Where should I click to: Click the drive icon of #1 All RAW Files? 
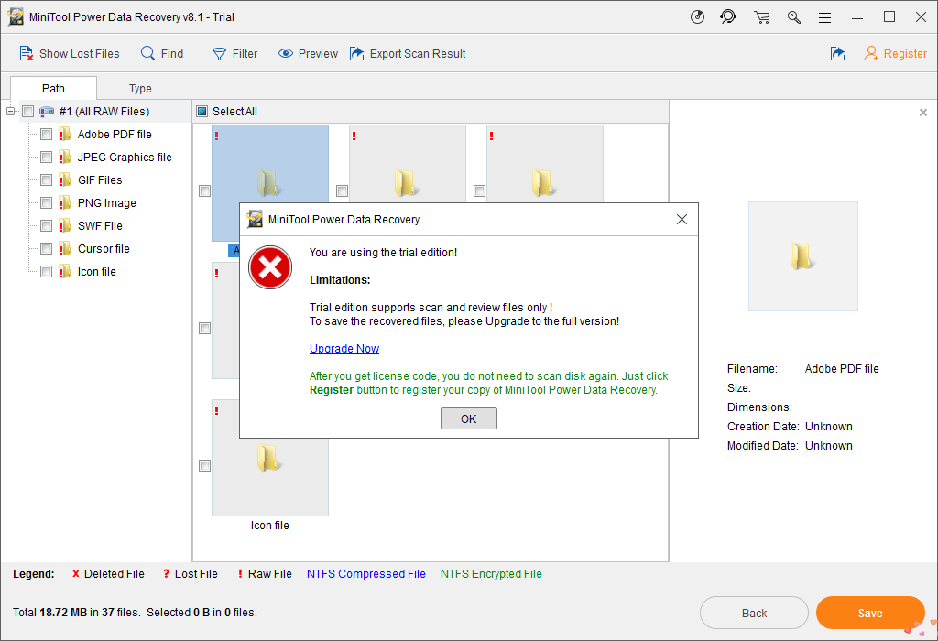[x=47, y=112]
